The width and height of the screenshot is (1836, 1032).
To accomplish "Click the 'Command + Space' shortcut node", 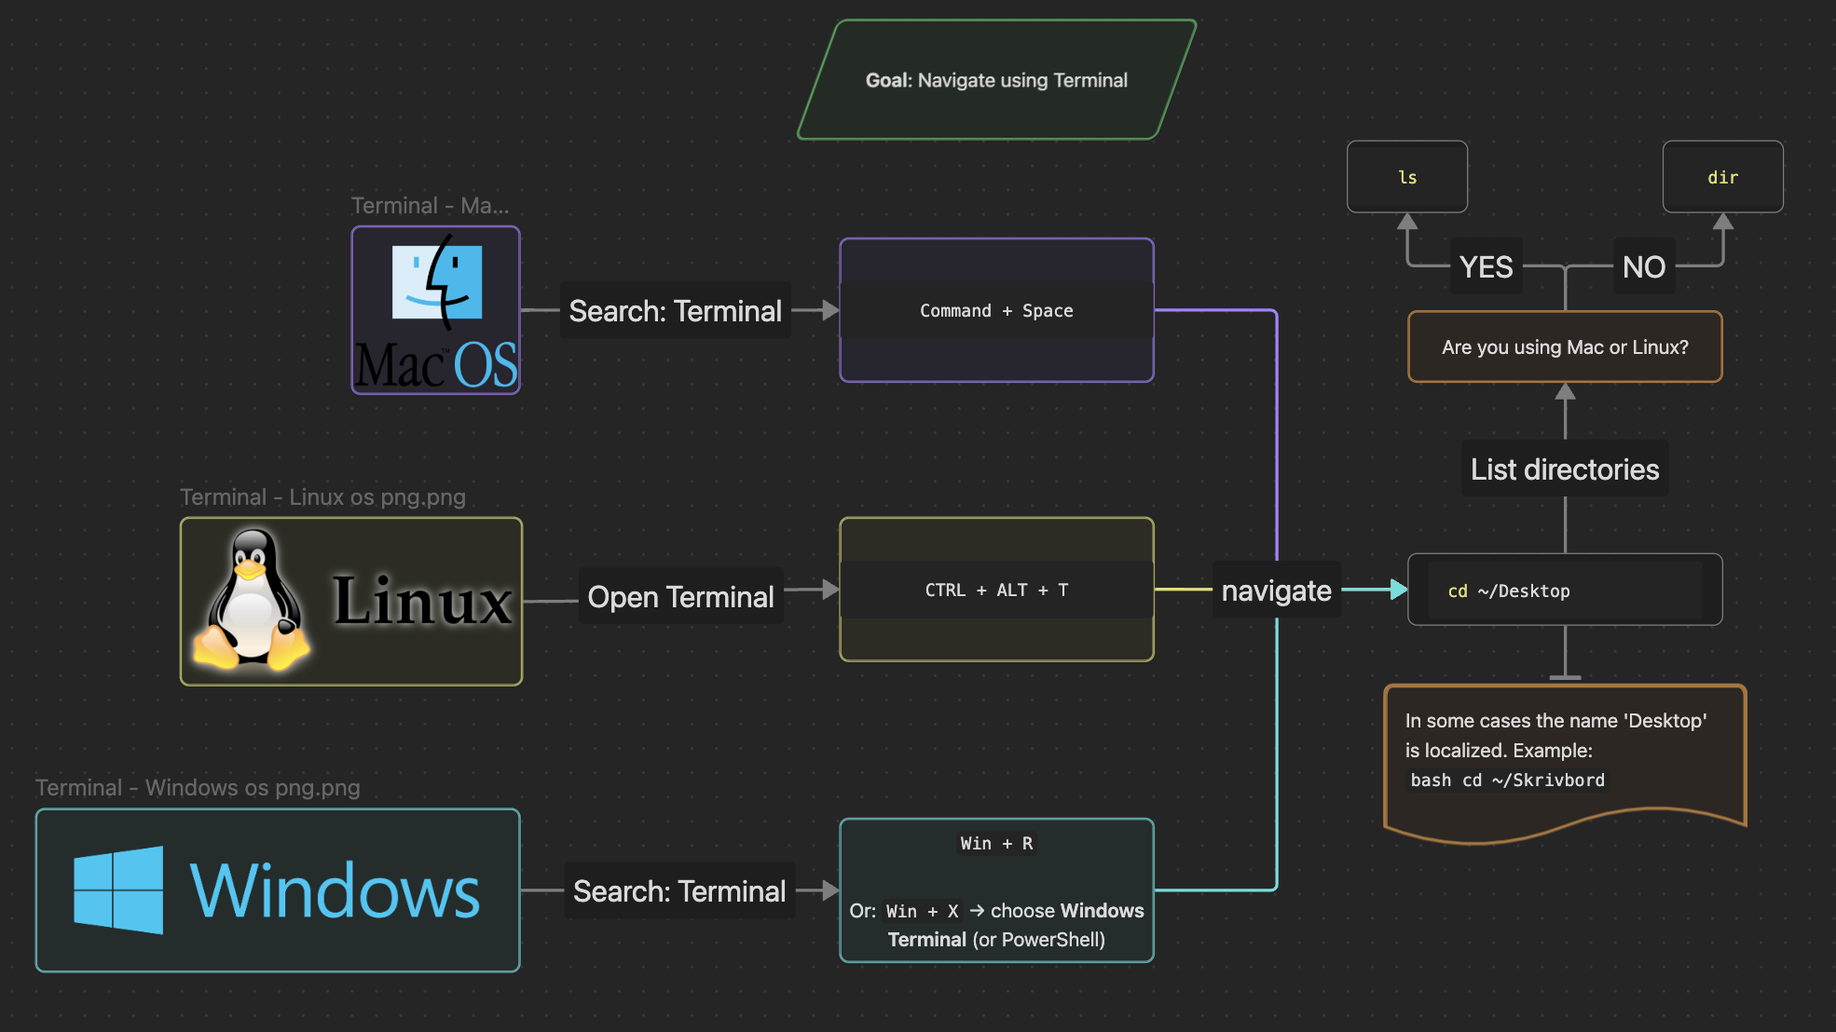I will pyautogui.click(x=995, y=310).
